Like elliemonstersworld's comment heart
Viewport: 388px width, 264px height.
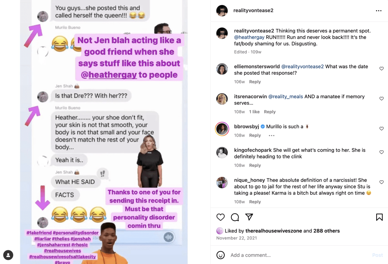[x=382, y=69]
